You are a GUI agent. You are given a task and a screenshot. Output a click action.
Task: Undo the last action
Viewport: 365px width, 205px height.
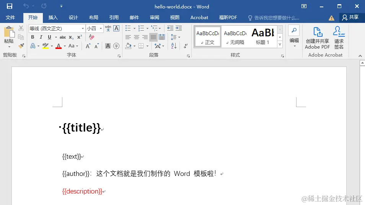pyautogui.click(x=26, y=6)
